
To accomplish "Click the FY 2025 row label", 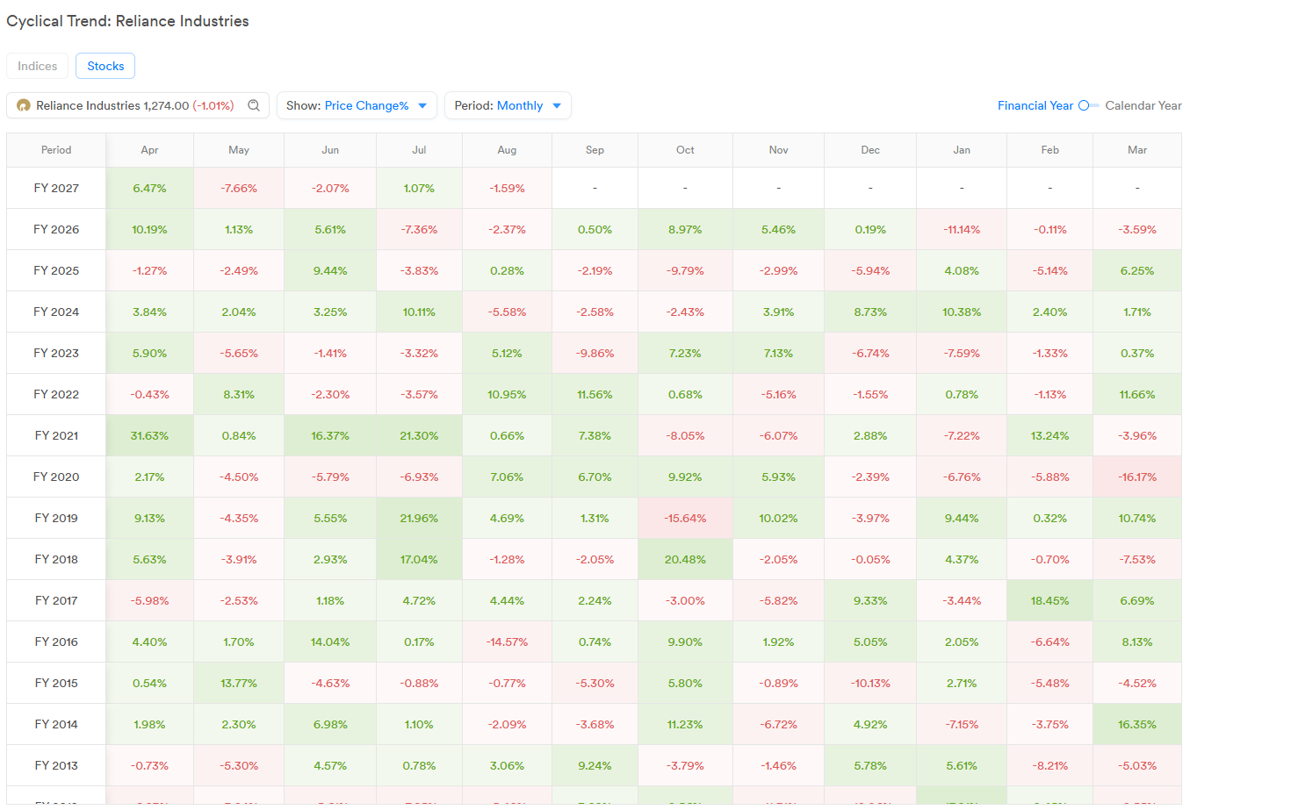I will pyautogui.click(x=56, y=270).
